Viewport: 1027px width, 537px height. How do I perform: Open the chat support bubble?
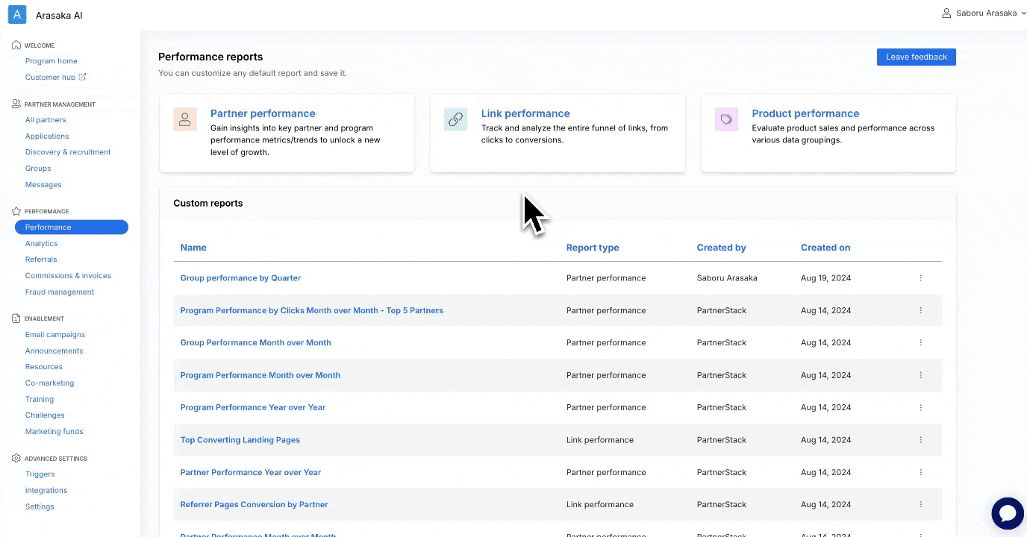(1008, 513)
